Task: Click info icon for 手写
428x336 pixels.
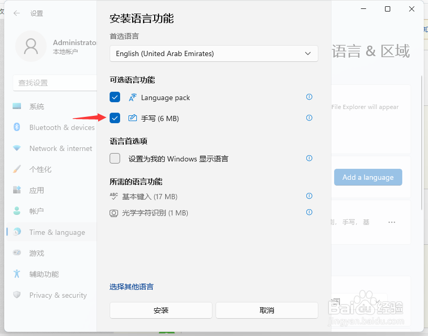Action: 309,118
